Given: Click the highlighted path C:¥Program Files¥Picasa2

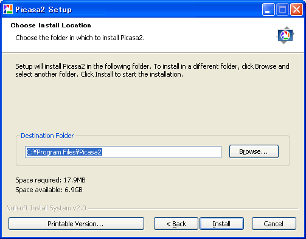Looking at the screenshot, I should 64,152.
